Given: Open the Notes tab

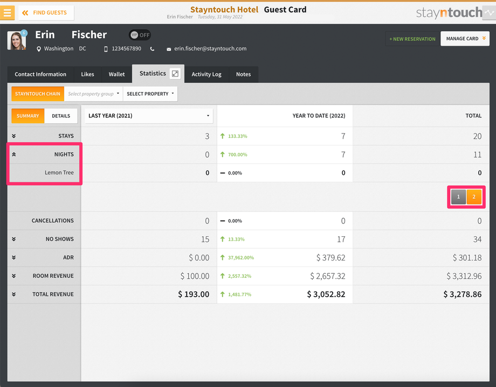Looking at the screenshot, I should click(243, 74).
